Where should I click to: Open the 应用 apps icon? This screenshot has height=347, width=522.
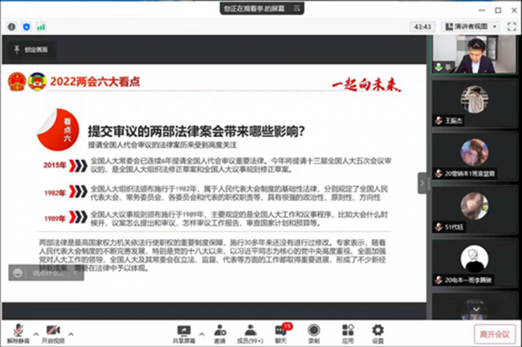coord(348,332)
